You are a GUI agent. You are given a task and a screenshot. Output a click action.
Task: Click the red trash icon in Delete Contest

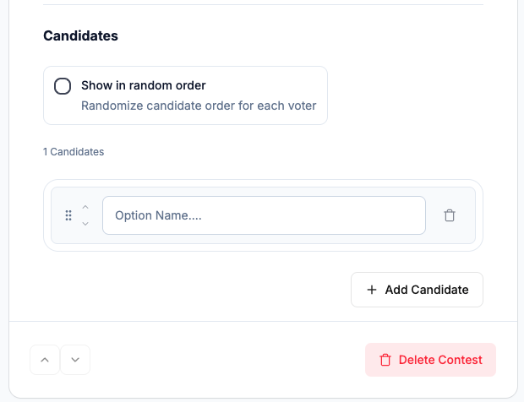point(385,360)
